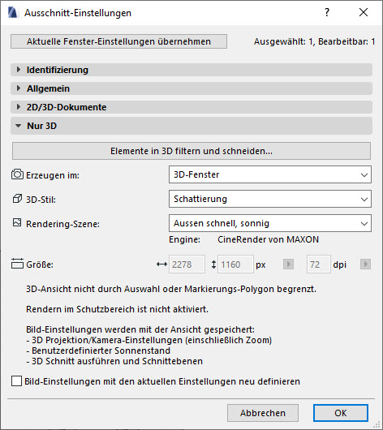Click the camera icon beside Erzeugen im
Image resolution: width=383 pixels, height=430 pixels.
click(x=17, y=174)
